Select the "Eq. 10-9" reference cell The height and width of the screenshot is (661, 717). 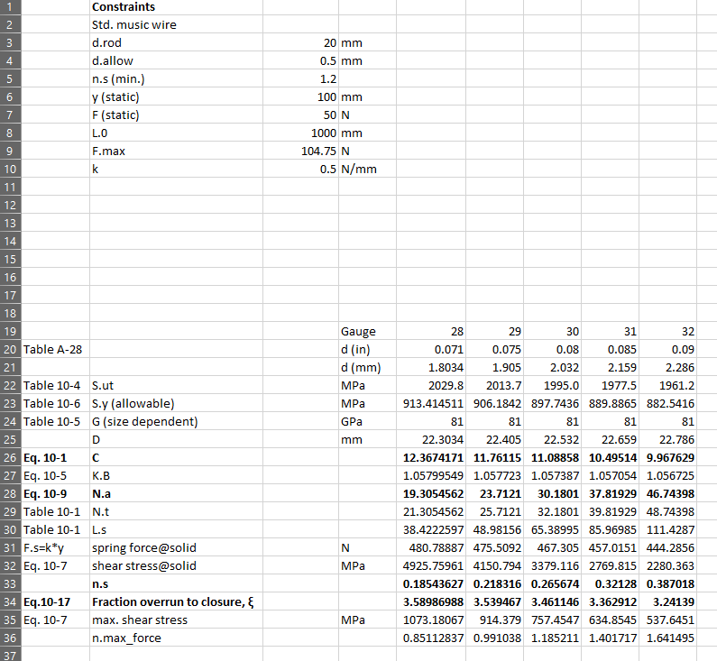(55, 493)
